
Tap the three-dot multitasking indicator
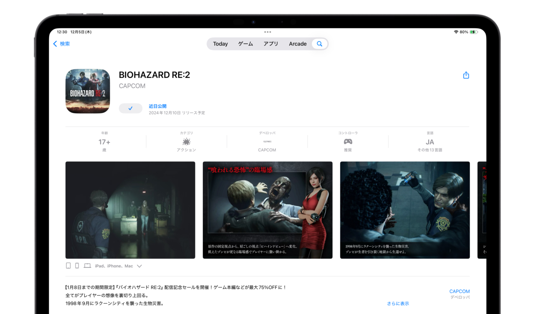tap(267, 32)
